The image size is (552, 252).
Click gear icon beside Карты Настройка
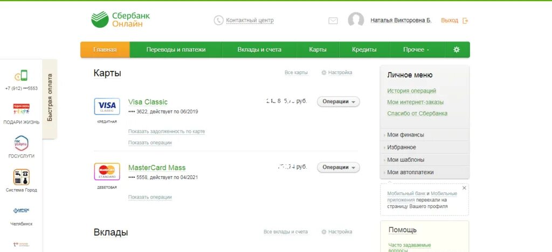point(324,73)
